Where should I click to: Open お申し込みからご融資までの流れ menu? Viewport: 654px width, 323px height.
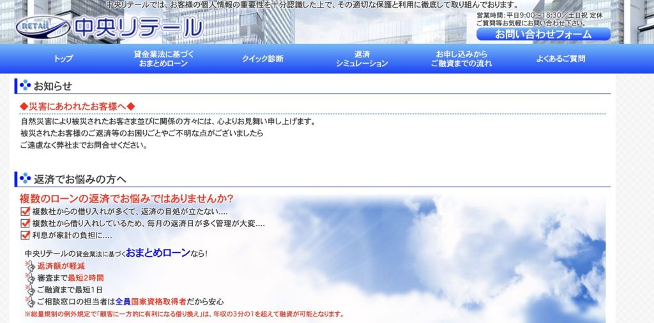[461, 59]
